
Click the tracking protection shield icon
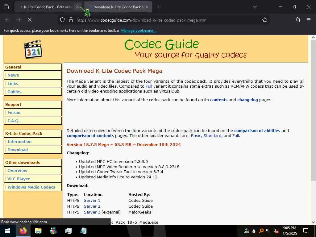pyautogui.click(x=62, y=20)
